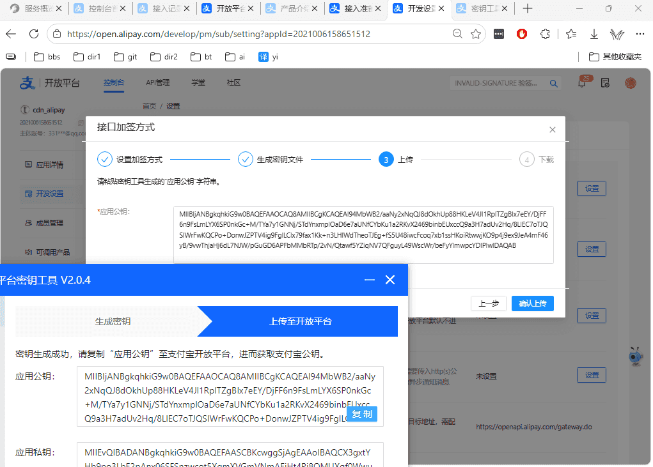This screenshot has height=467, width=653.
Task: Click the notification bell on the Alipay header
Action: tap(582, 83)
